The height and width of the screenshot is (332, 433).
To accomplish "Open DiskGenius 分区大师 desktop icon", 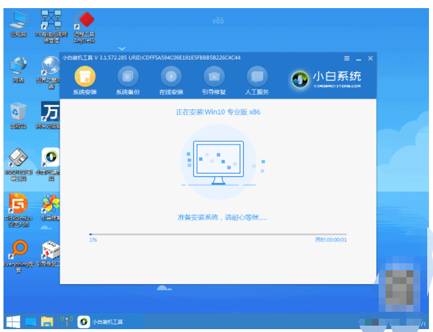I will tap(18, 210).
